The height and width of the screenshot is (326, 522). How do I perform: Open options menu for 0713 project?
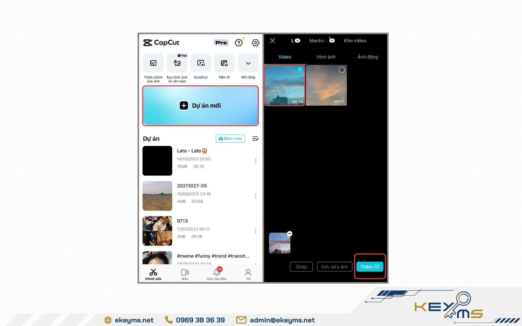coord(255,231)
